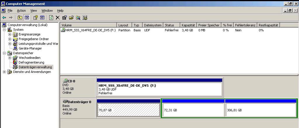Open the Help question mark icon

[35, 18]
